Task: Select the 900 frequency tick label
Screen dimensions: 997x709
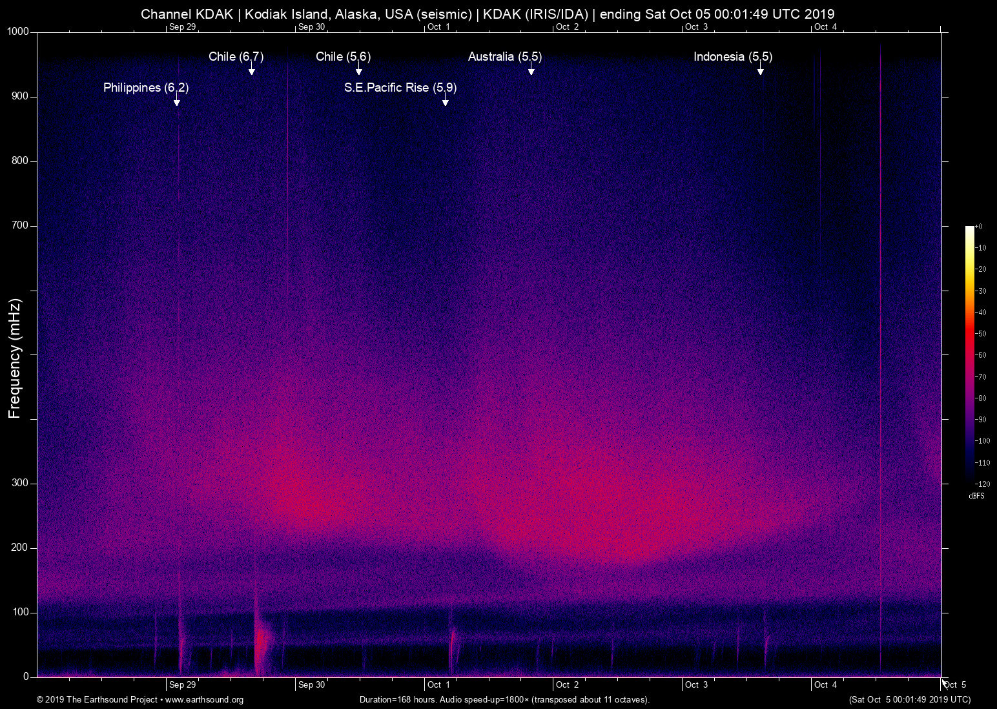Action: (x=20, y=96)
